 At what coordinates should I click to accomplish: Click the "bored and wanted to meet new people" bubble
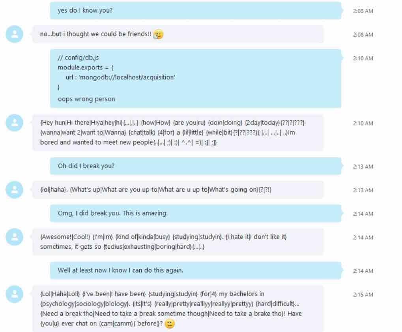[x=178, y=133]
